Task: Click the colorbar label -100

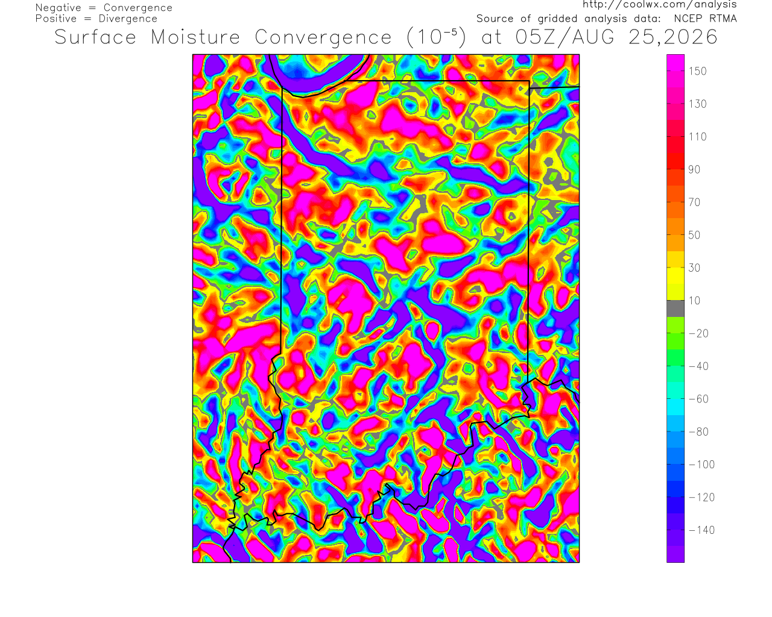Action: click(702, 465)
